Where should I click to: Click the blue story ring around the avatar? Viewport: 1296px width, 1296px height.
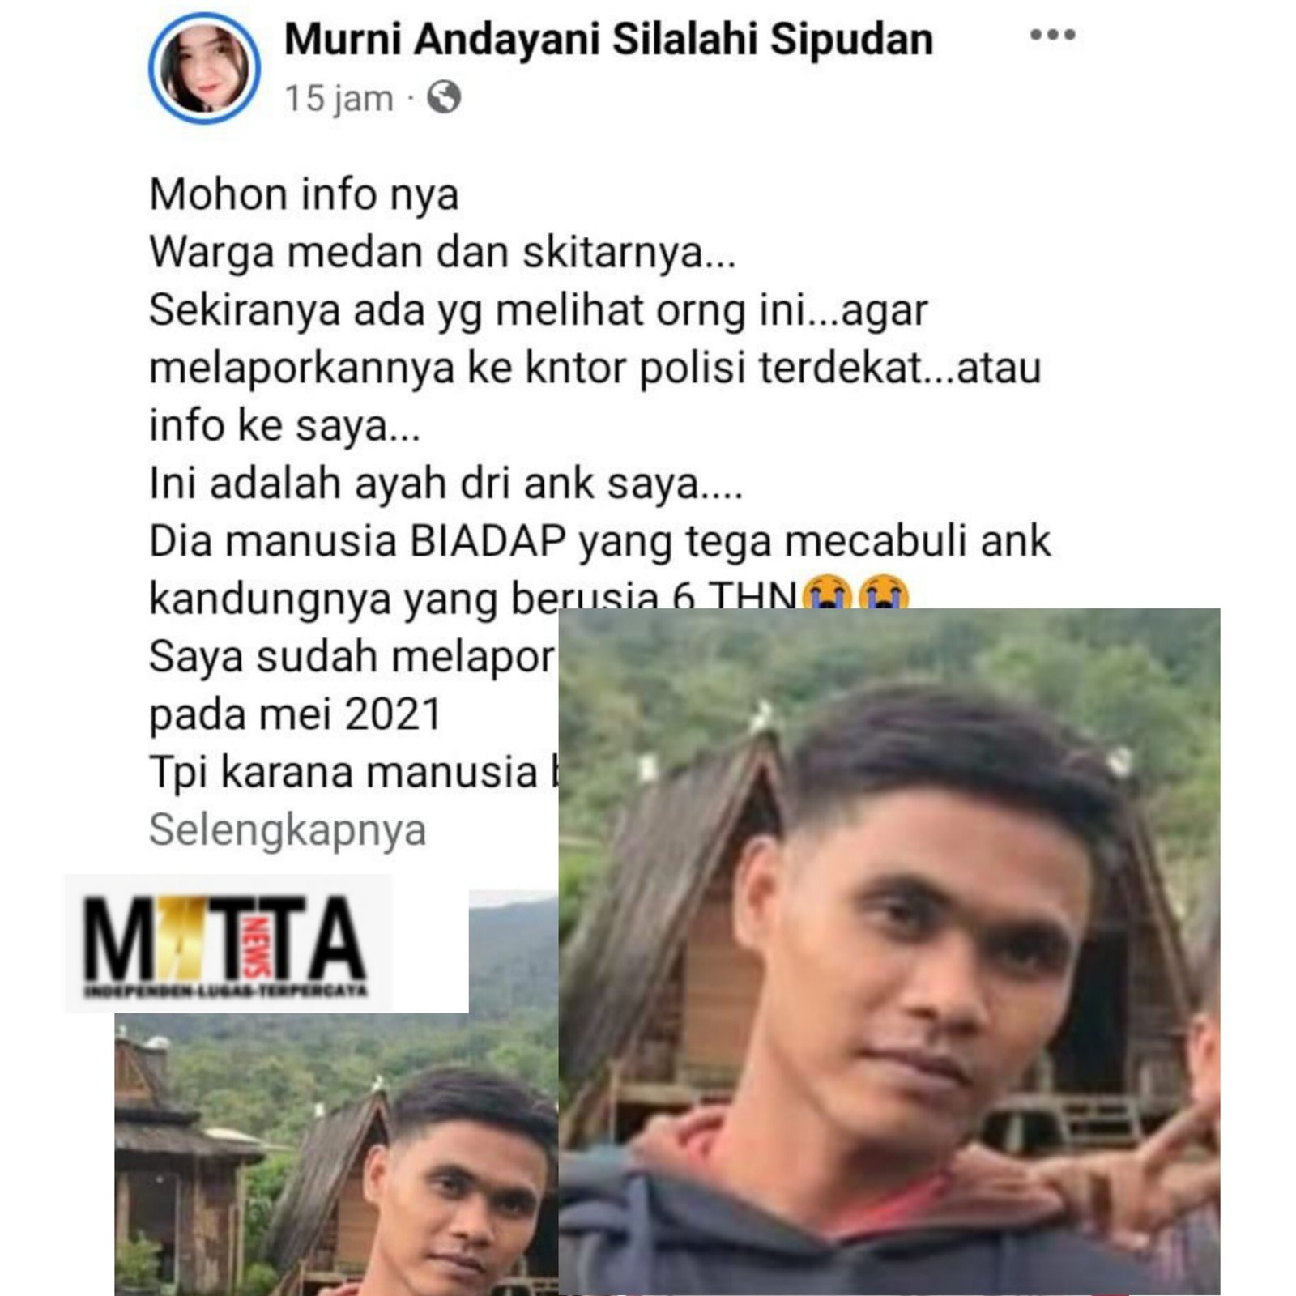(x=204, y=68)
